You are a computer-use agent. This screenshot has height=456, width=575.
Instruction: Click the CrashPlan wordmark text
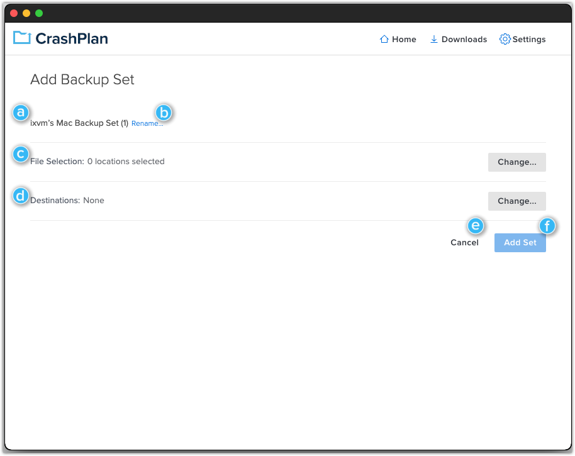[x=72, y=38]
